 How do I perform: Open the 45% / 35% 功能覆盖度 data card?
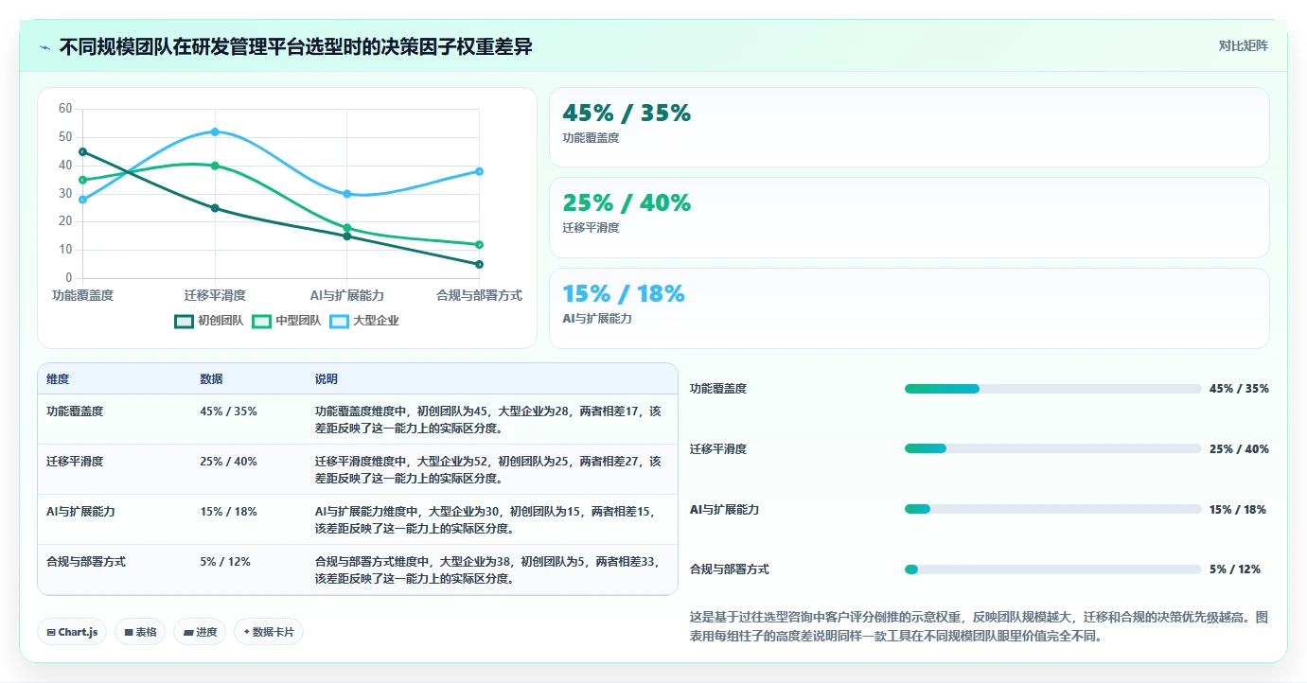[909, 127]
